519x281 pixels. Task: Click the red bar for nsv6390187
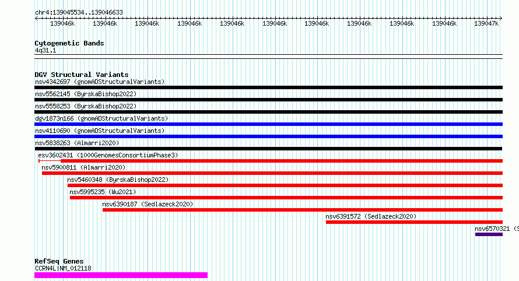tap(303, 210)
